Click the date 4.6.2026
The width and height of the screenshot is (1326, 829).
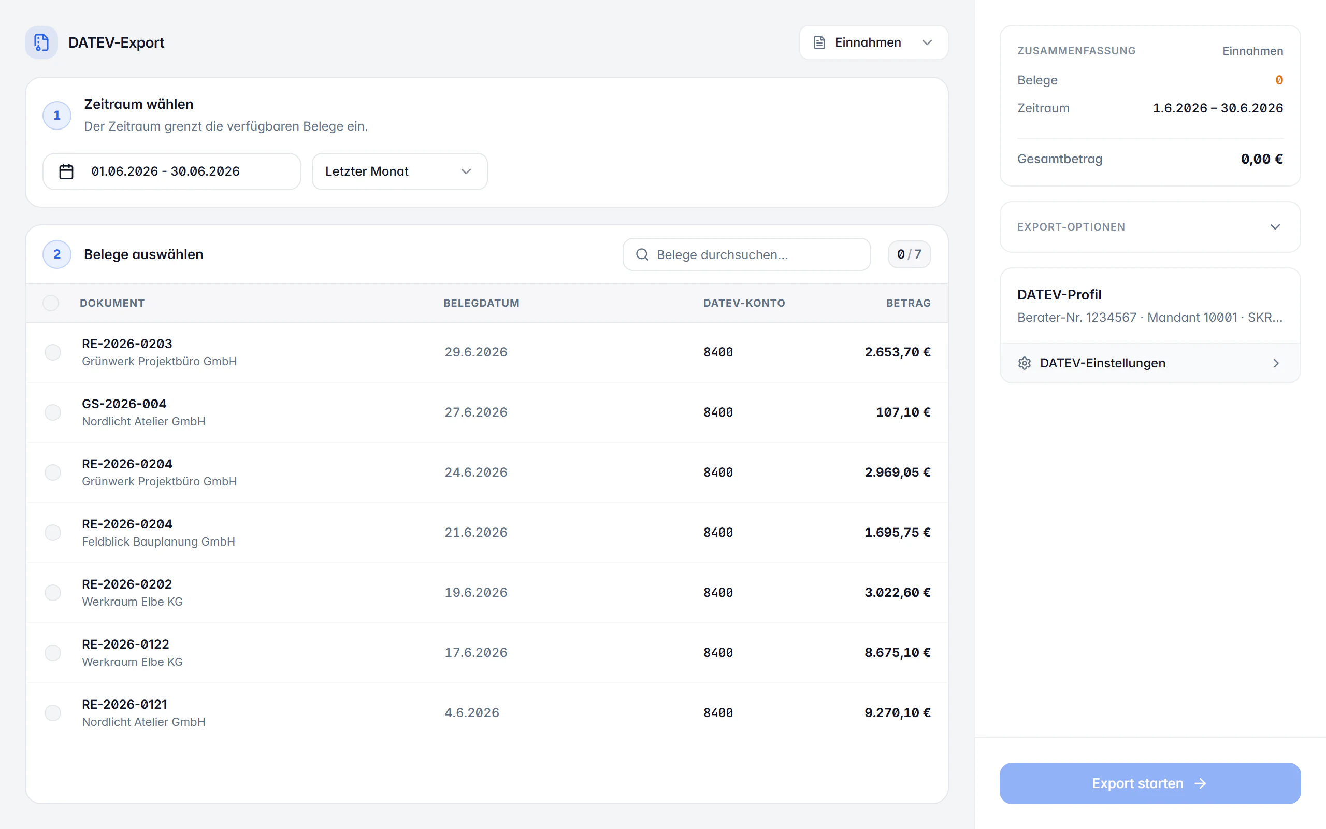coord(472,713)
